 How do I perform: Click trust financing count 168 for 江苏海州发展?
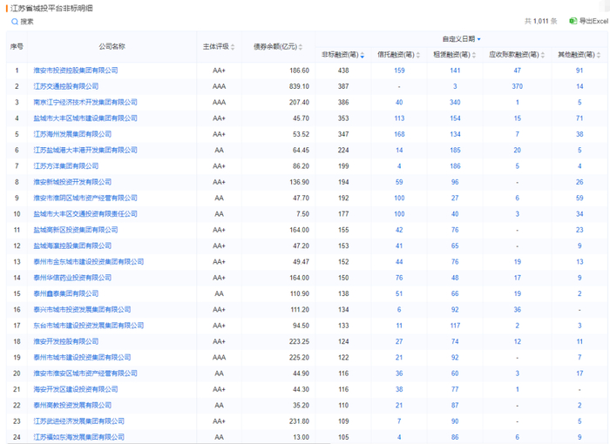(x=399, y=134)
